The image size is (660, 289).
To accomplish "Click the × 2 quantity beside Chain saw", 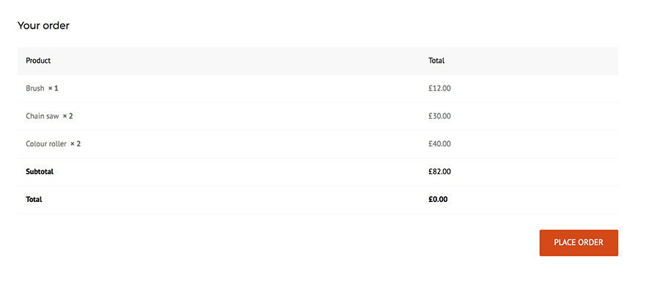I will [x=67, y=116].
